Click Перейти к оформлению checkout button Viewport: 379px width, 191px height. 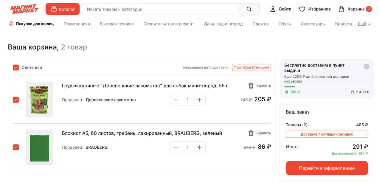coord(327,168)
